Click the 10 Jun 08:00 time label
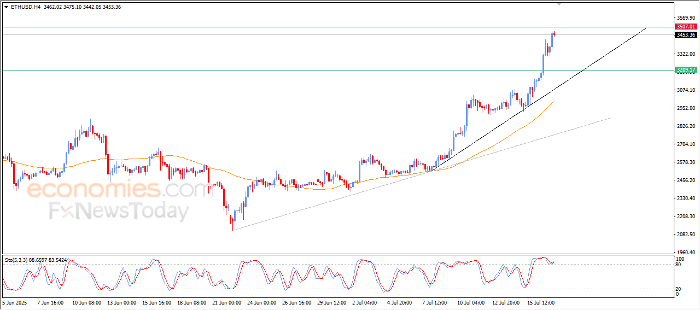Screen dimensions: 700x310 [x=86, y=302]
